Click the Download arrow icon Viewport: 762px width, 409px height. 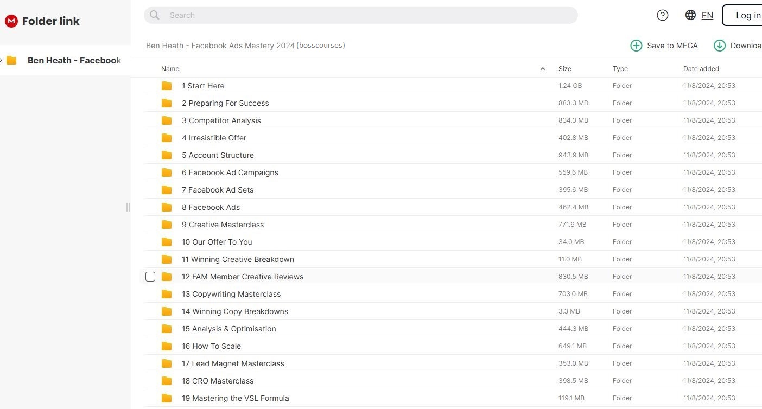(x=720, y=46)
